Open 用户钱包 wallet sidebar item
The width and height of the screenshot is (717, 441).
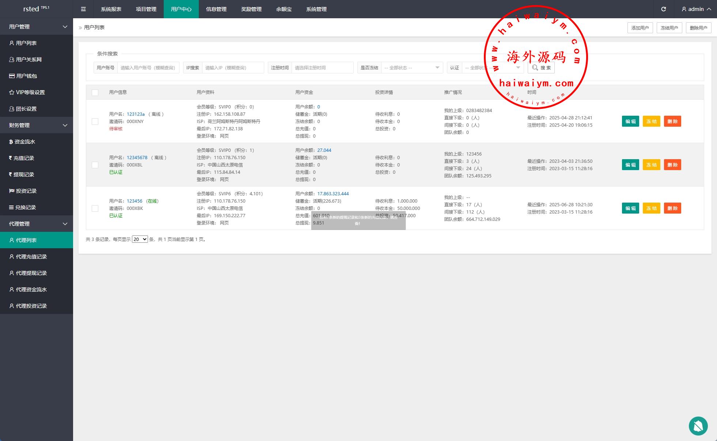tap(26, 76)
